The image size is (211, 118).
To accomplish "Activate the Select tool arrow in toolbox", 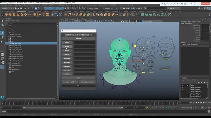I will pos(2,21).
